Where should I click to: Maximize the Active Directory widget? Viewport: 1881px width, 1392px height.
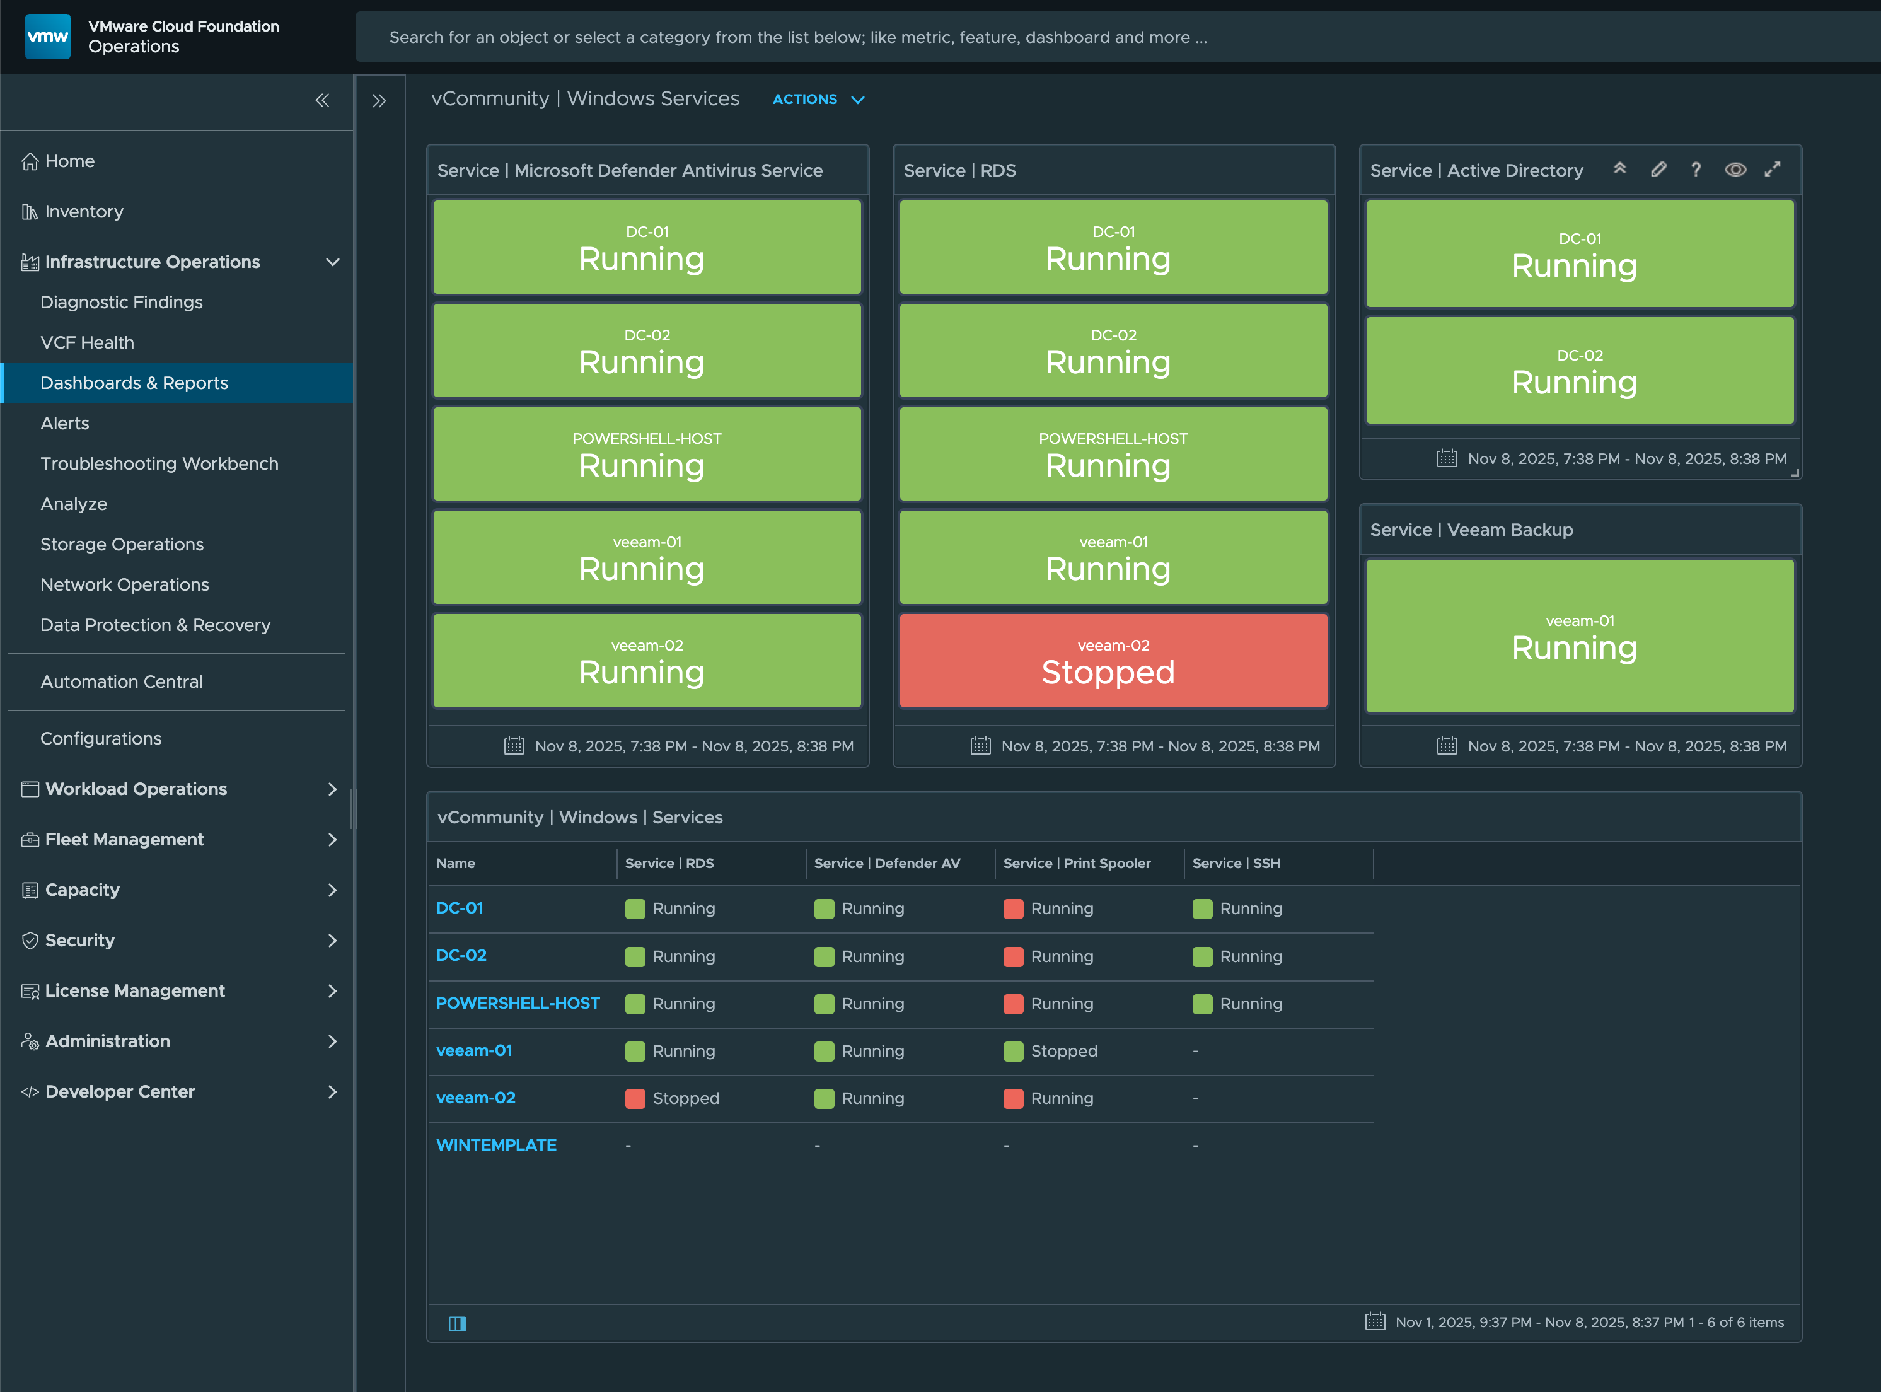(1773, 170)
